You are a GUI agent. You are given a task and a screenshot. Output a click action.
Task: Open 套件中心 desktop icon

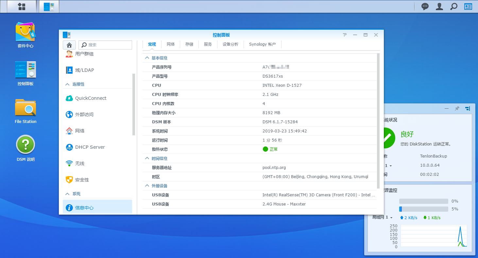[26, 32]
